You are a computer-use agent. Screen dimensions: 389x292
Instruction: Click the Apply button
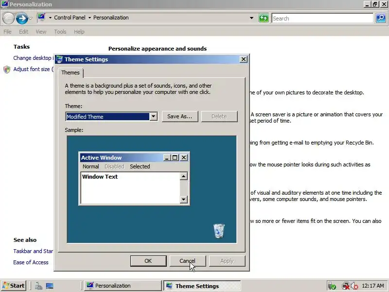click(227, 261)
